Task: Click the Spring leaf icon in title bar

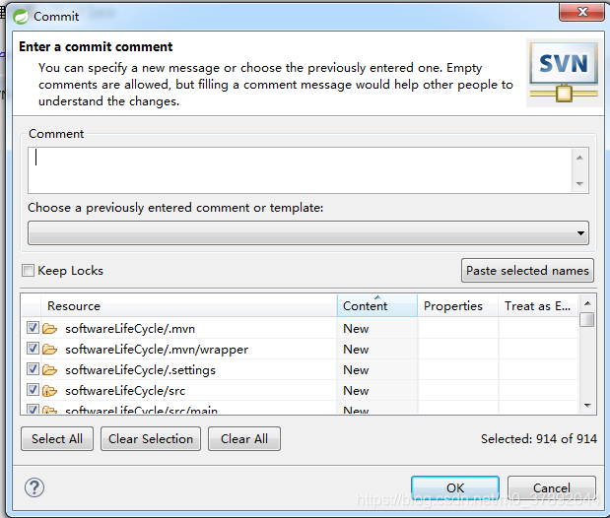Action: [x=21, y=17]
